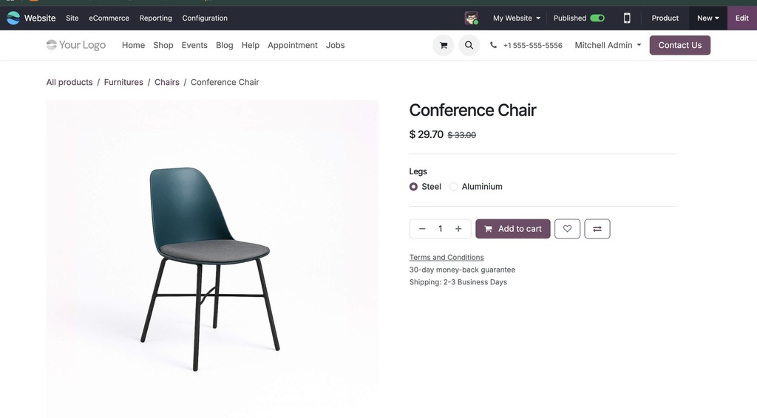Viewport: 757px width, 418px height.
Task: Open mobile preview phone icon
Action: (x=627, y=18)
